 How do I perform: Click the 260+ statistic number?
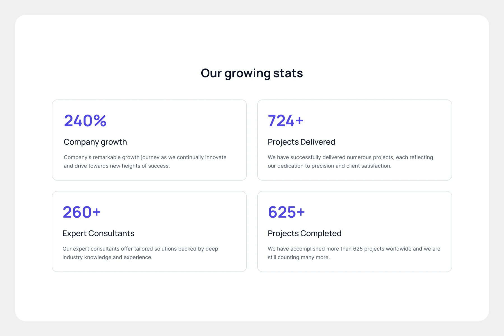pos(81,212)
